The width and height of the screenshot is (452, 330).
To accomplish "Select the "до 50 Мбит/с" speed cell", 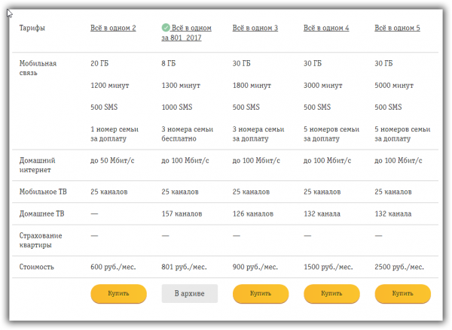I will click(x=113, y=160).
